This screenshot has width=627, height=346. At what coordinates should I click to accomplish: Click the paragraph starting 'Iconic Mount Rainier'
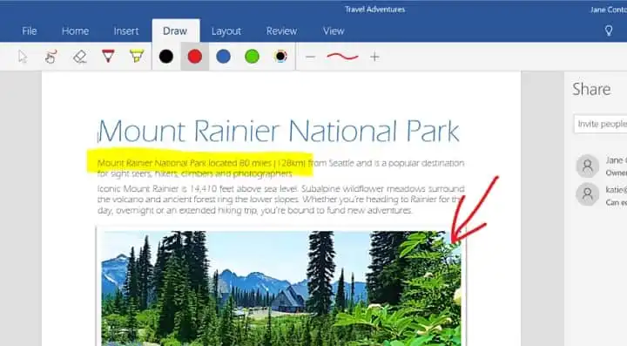point(280,200)
